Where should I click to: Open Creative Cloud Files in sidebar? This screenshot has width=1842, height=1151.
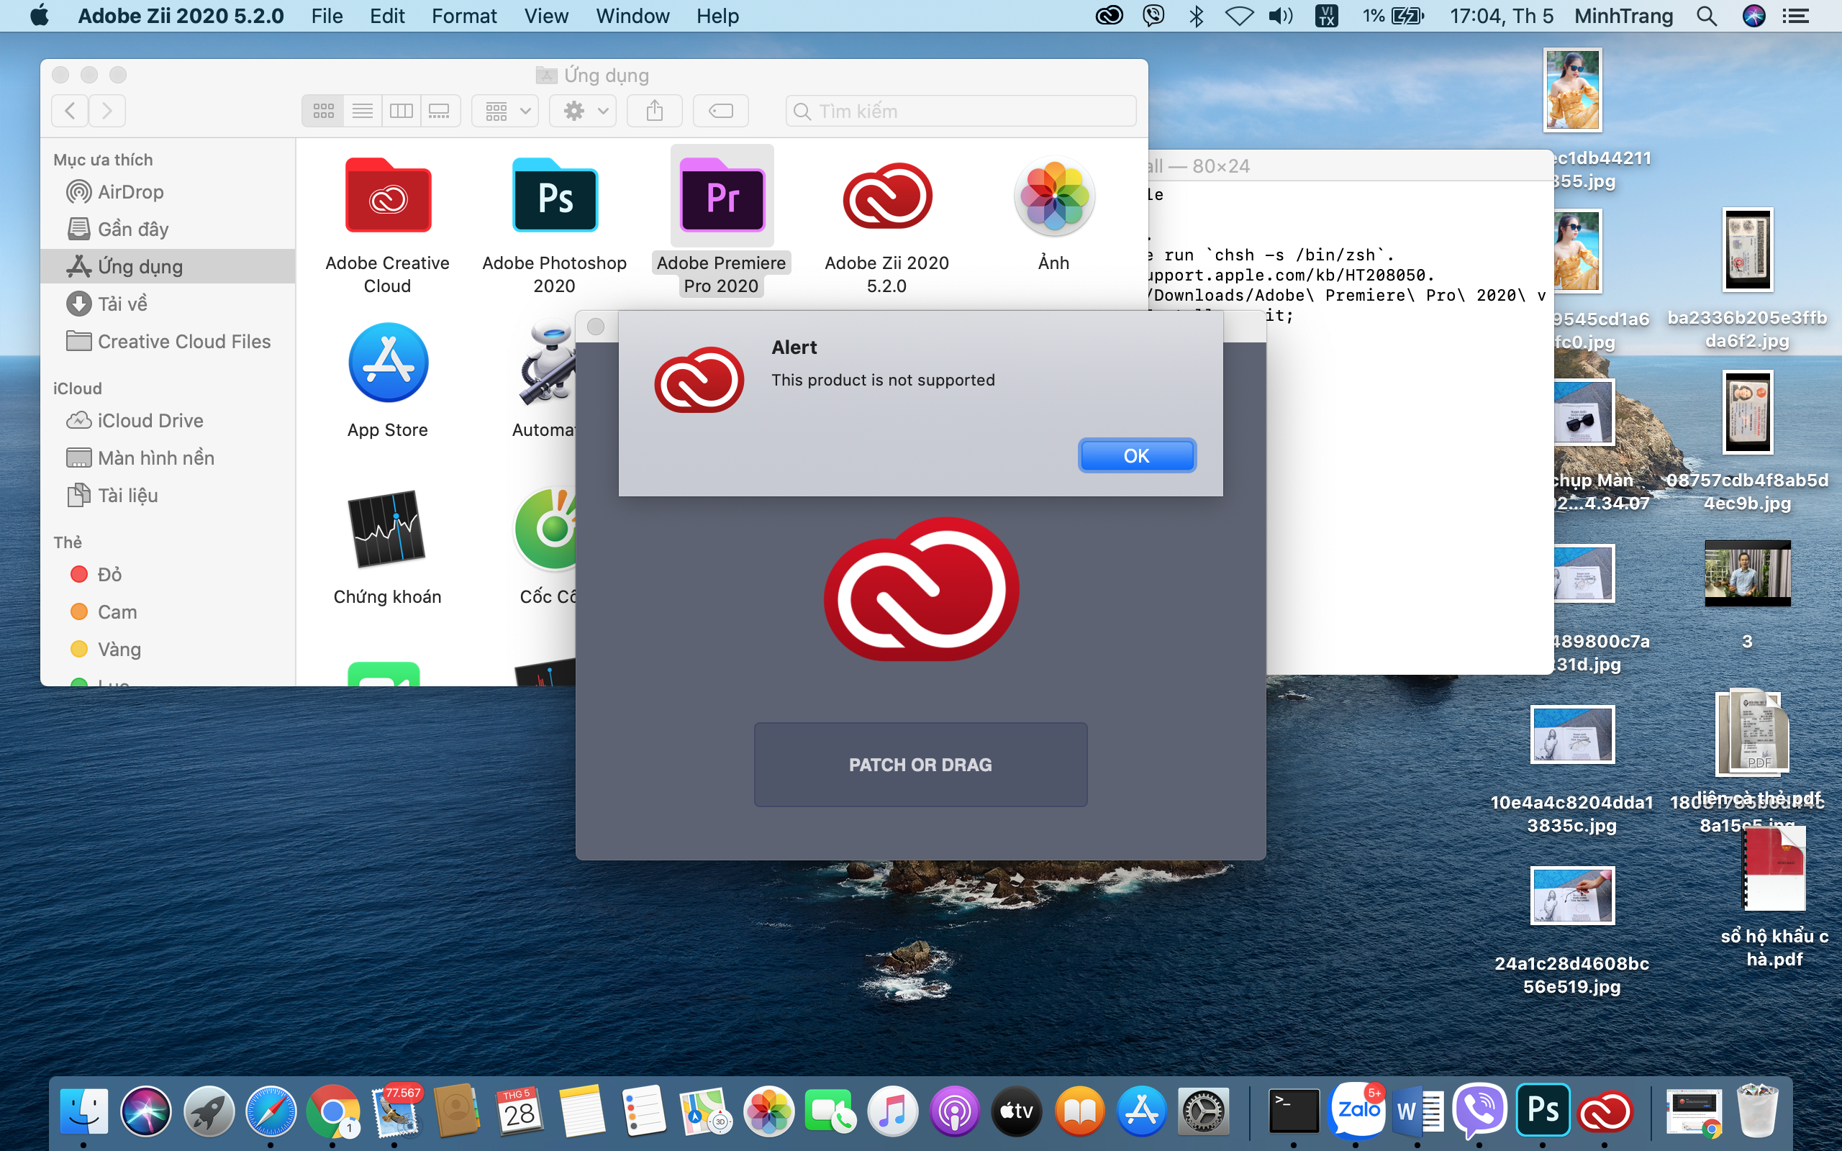pyautogui.click(x=168, y=341)
